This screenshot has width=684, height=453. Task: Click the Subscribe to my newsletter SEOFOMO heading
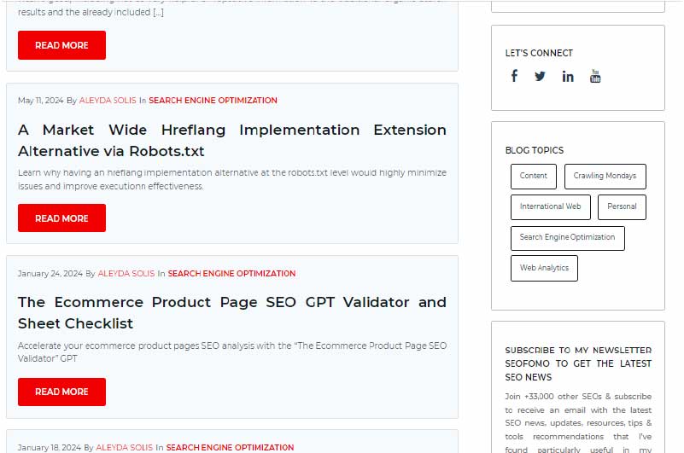(x=578, y=363)
